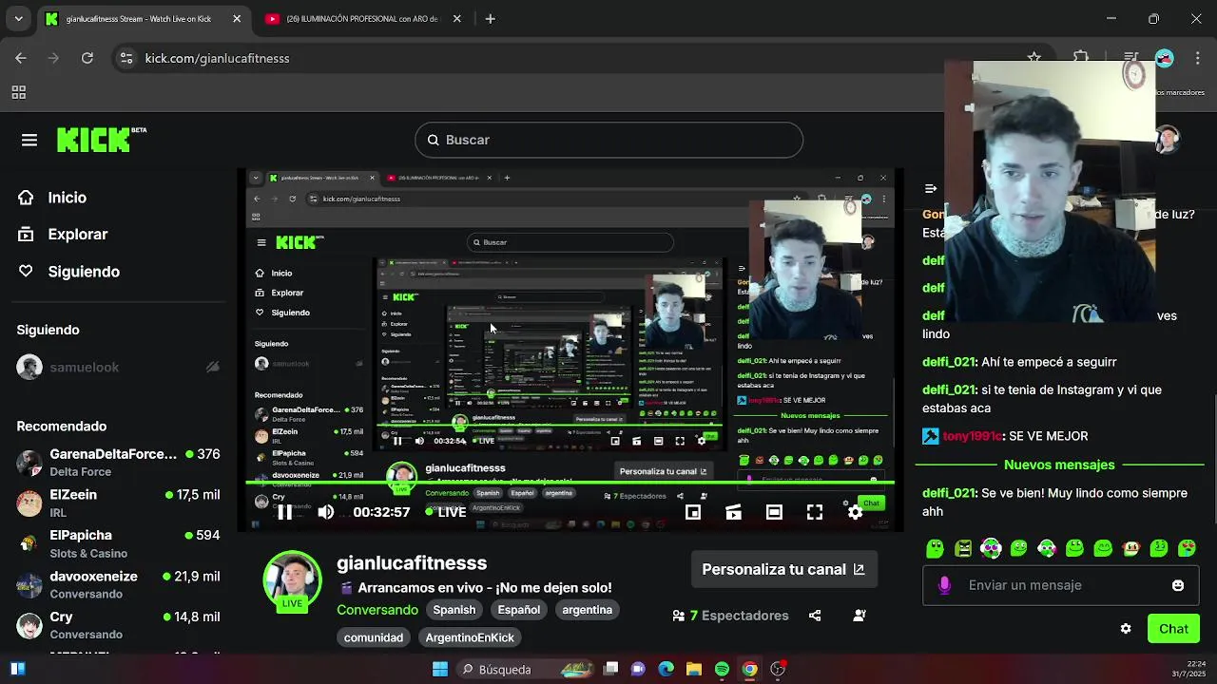The width and height of the screenshot is (1217, 684).
Task: Open the Kick hamburger menu
Action: tap(29, 140)
